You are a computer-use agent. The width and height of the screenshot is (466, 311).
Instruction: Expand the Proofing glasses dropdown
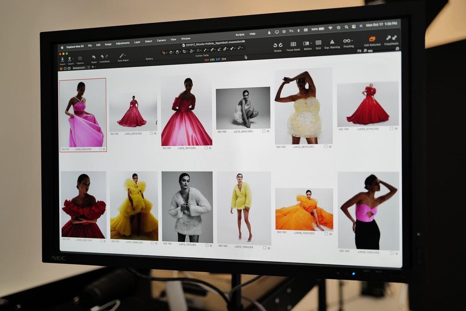[x=352, y=41]
